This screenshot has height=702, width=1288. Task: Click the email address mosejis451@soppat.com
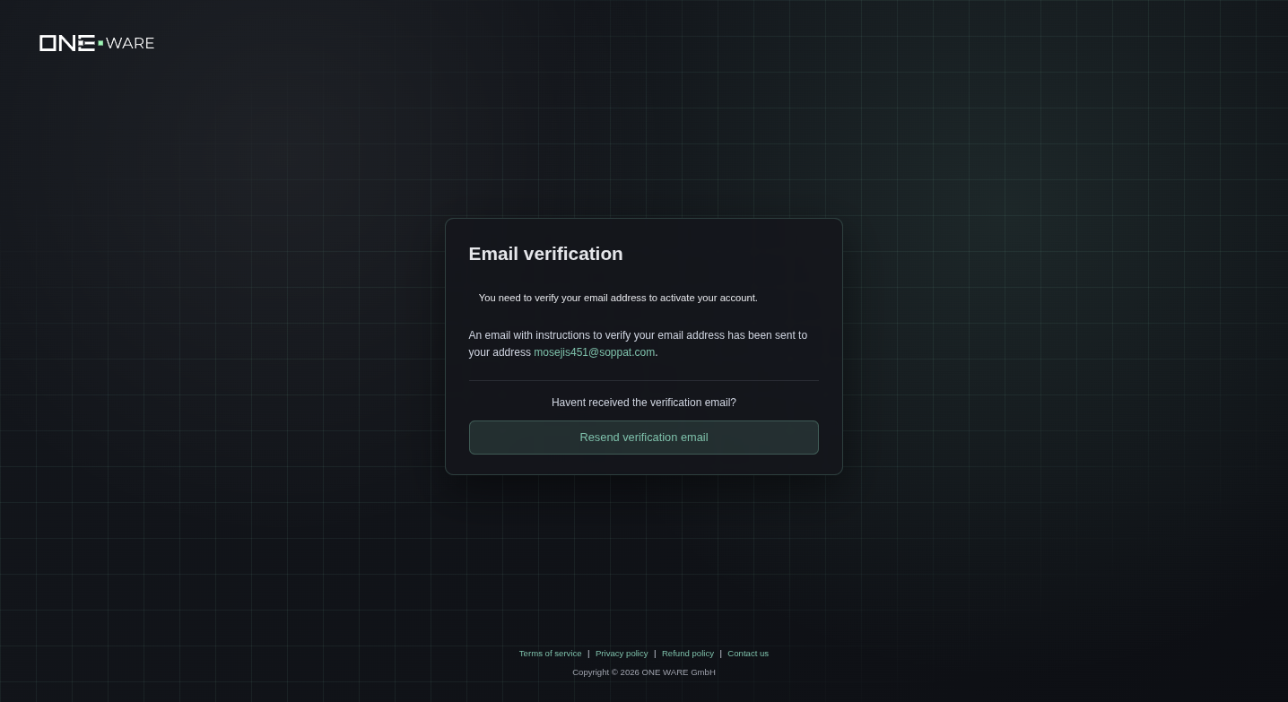[594, 351]
